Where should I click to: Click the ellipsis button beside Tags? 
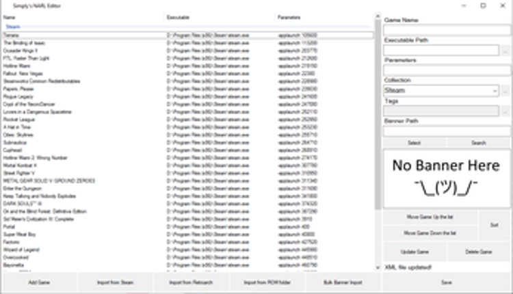pyautogui.click(x=505, y=111)
